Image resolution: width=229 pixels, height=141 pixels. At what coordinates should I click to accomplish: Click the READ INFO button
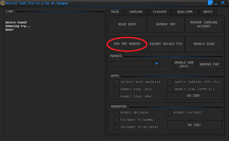click(x=127, y=25)
